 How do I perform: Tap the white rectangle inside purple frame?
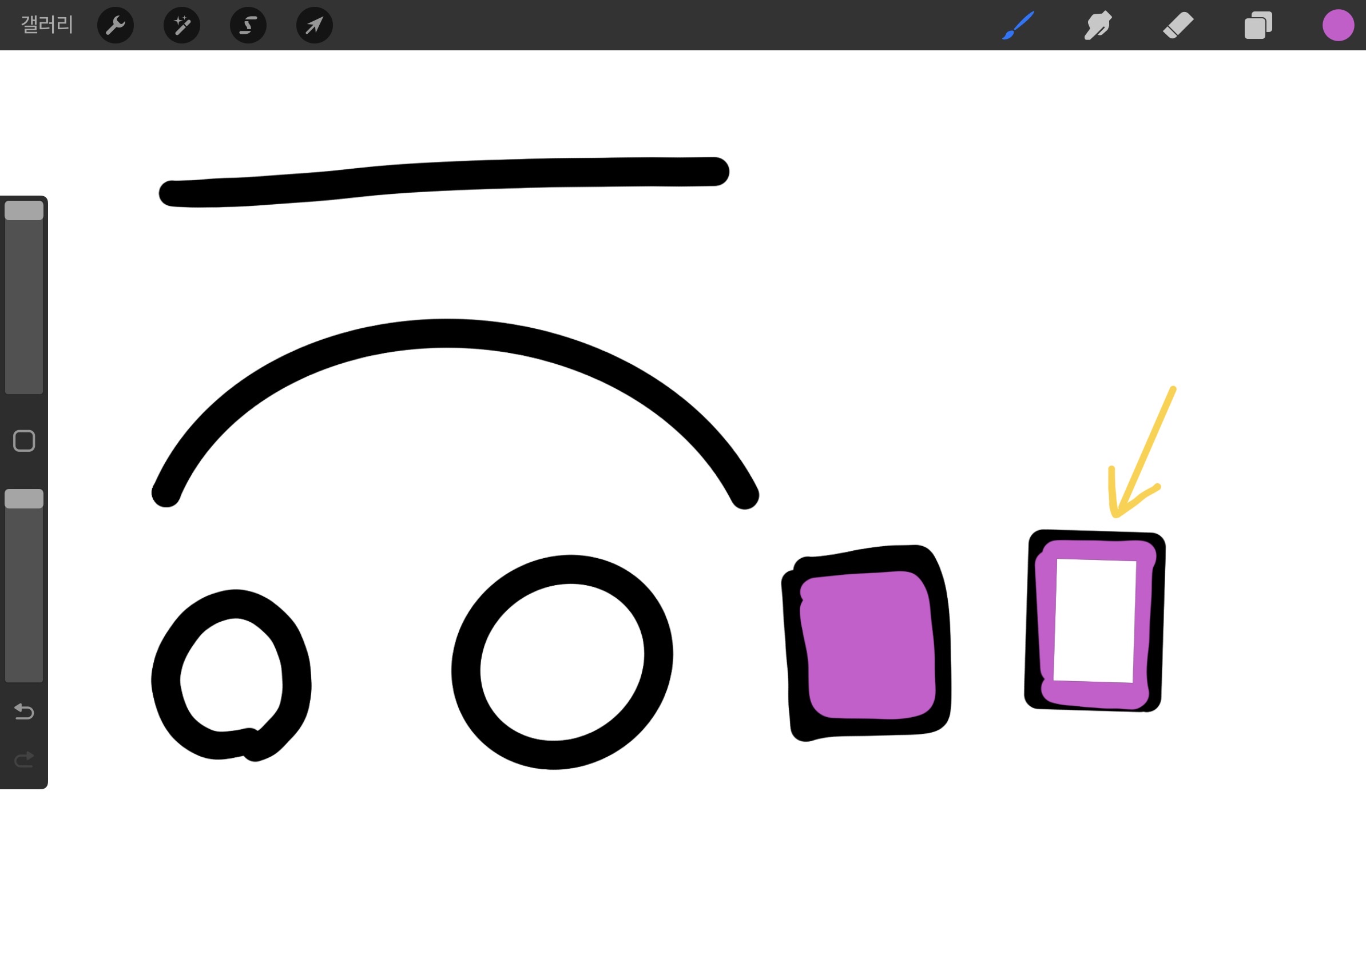[1095, 621]
